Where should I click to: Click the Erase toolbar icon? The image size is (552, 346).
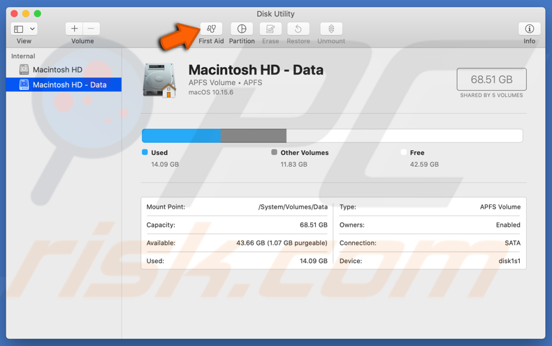[270, 29]
